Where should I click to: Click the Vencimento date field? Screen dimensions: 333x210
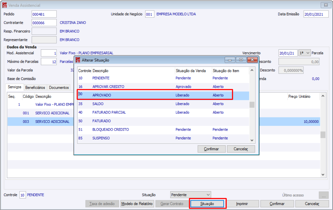[288, 53]
